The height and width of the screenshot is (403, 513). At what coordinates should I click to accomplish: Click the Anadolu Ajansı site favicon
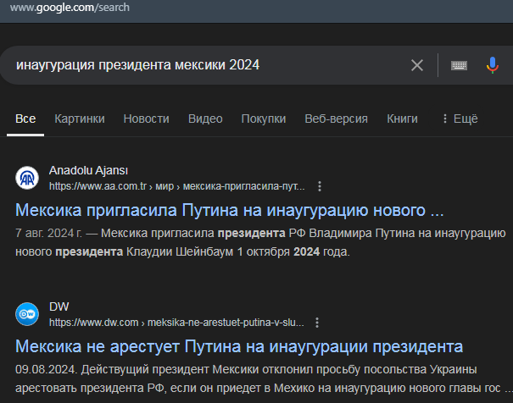(x=27, y=178)
